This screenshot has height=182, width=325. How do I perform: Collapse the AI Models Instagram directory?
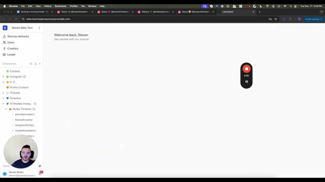[x=3, y=104]
